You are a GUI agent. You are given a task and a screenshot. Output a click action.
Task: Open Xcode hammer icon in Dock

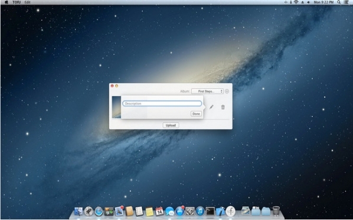220,211
